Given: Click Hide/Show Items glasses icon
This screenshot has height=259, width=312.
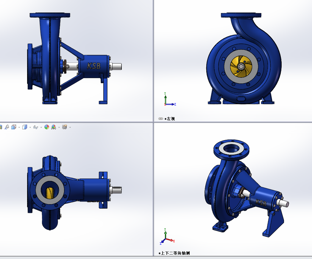Looking at the screenshot, I should (x=36, y=127).
